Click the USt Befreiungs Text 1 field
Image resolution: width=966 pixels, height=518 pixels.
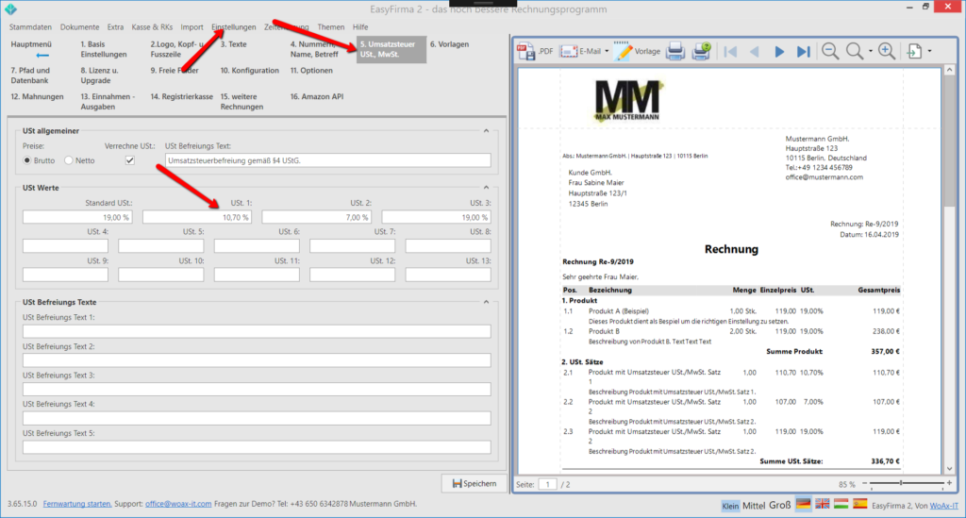257,331
